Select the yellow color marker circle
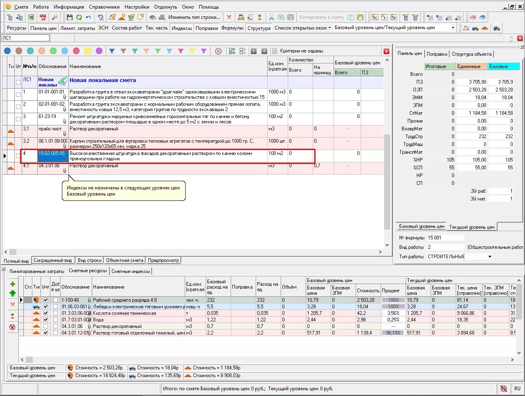The image size is (525, 396). click(x=88, y=51)
